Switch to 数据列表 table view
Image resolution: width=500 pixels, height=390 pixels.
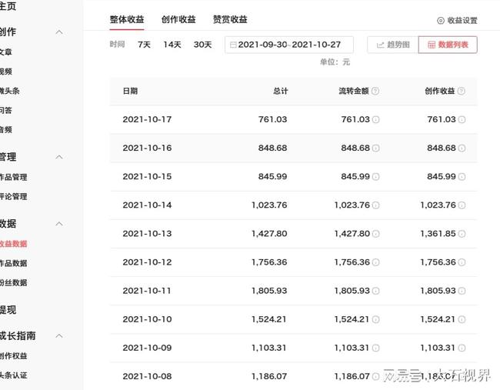[x=448, y=45]
